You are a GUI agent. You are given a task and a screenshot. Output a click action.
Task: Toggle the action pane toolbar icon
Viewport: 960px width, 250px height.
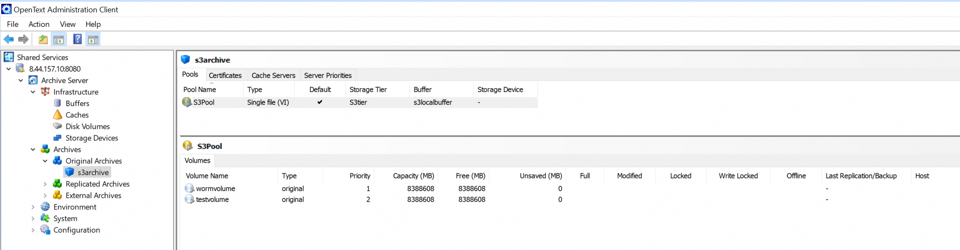[x=93, y=40]
